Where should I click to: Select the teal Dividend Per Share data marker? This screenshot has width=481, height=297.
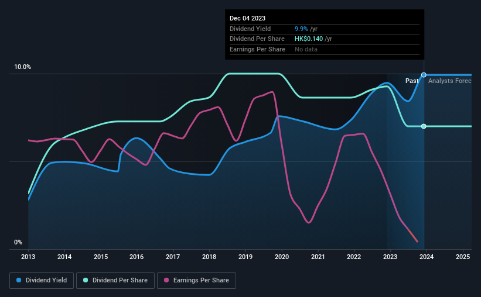(x=424, y=126)
